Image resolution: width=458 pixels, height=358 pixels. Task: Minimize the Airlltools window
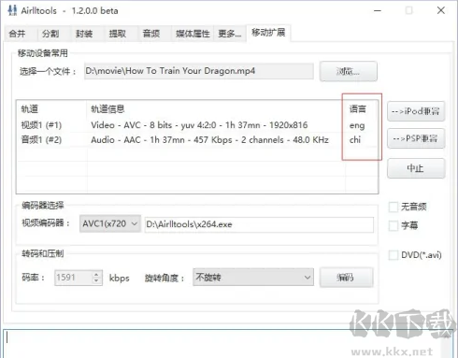378,10
